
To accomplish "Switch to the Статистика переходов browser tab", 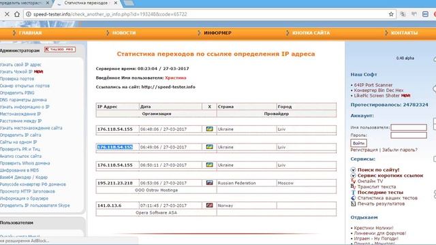I will point(86,3).
